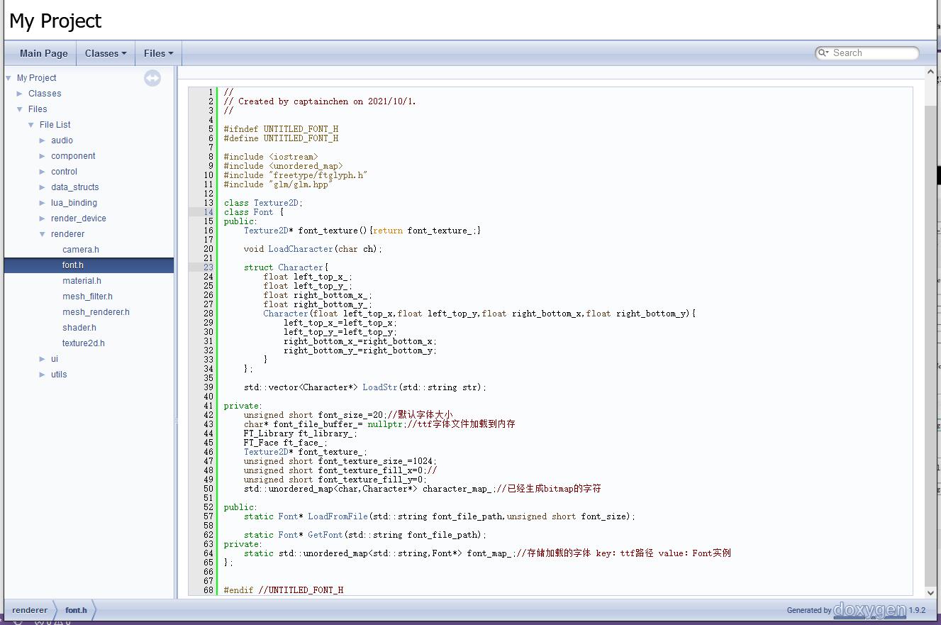Click Character struct link on line 23
Image resolution: width=941 pixels, height=625 pixels.
pos(301,267)
